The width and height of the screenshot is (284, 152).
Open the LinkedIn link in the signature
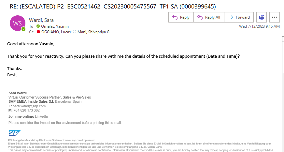[x=41, y=117]
